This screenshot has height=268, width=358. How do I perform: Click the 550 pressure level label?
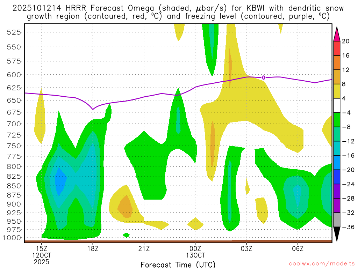click(14, 47)
